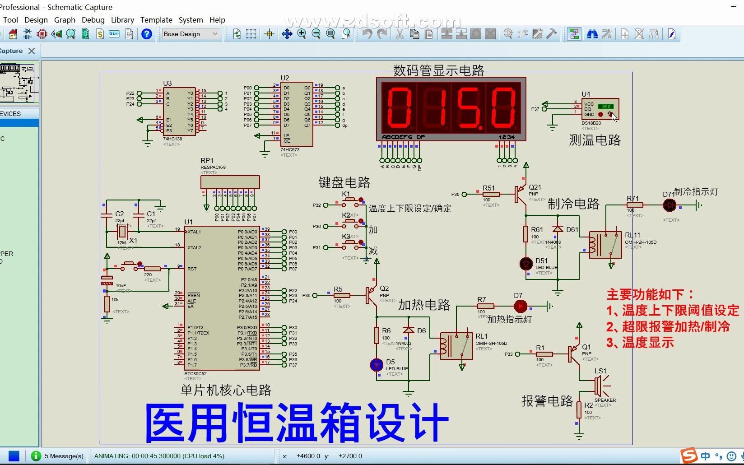Select the Centre at Cursor tool

coord(269,34)
